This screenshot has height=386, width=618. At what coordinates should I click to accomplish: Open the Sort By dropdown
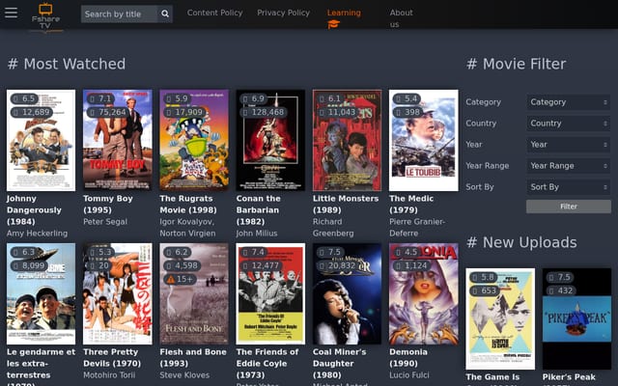(569, 187)
